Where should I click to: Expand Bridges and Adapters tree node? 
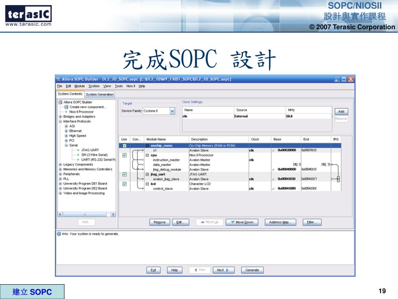60,117
